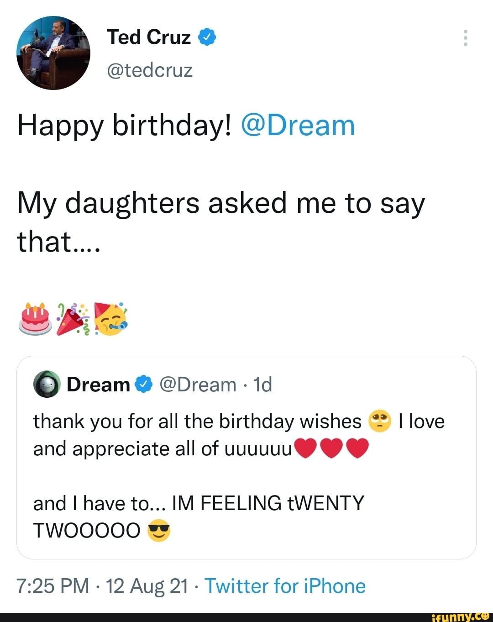Viewport: 493px width, 622px height.
Task: Click the @tedcruz handle
Action: (x=150, y=70)
